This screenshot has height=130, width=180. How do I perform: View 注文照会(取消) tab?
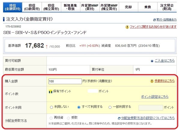coord(167,7)
